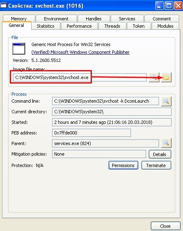Viewport: 183px width, 231px height.
Task: Close window using the red X button
Action: click(x=178, y=6)
